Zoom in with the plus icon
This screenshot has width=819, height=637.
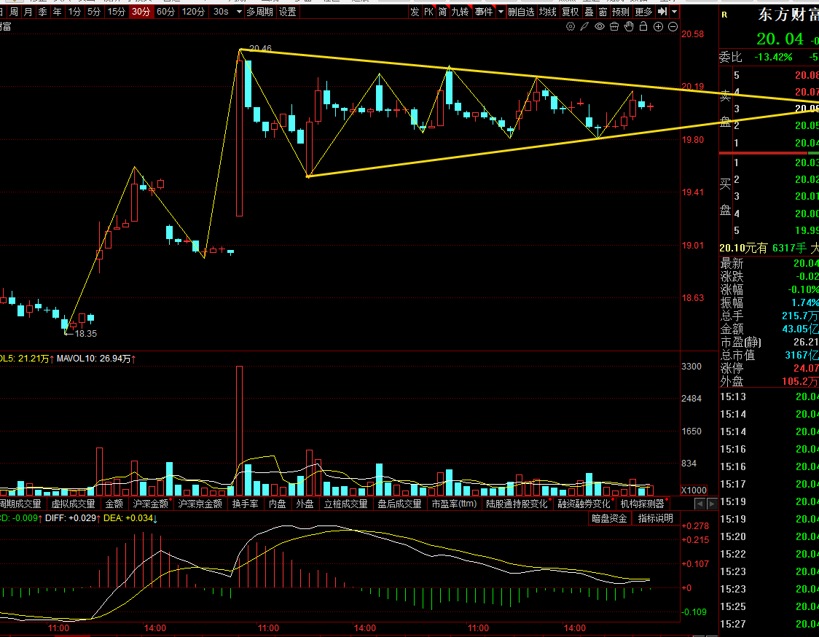tap(658, 27)
